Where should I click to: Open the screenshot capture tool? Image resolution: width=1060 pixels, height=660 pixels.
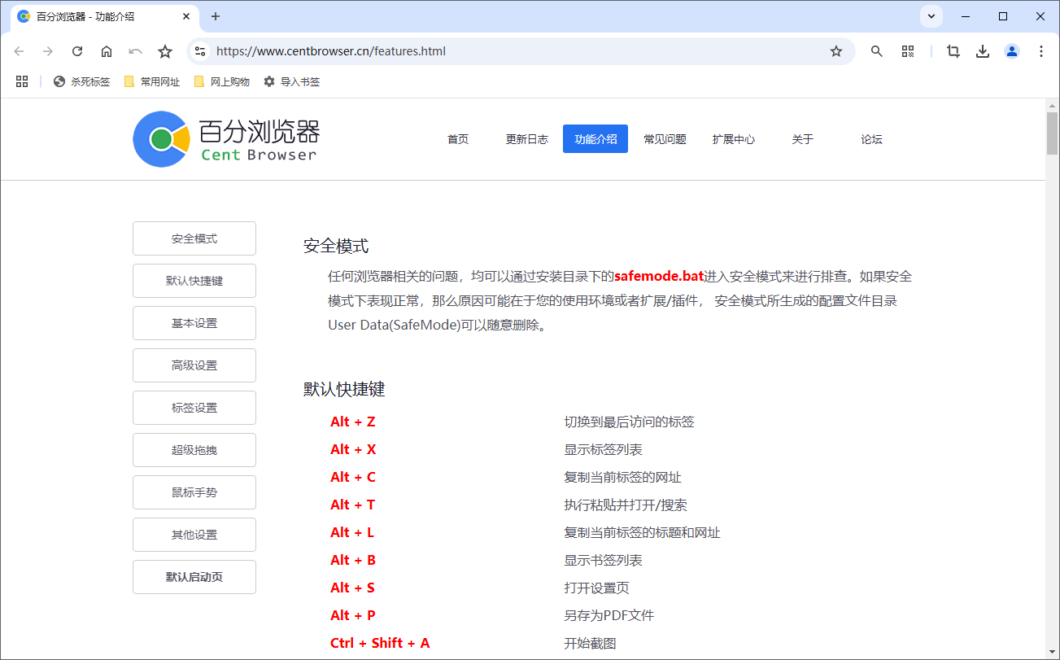coord(952,50)
